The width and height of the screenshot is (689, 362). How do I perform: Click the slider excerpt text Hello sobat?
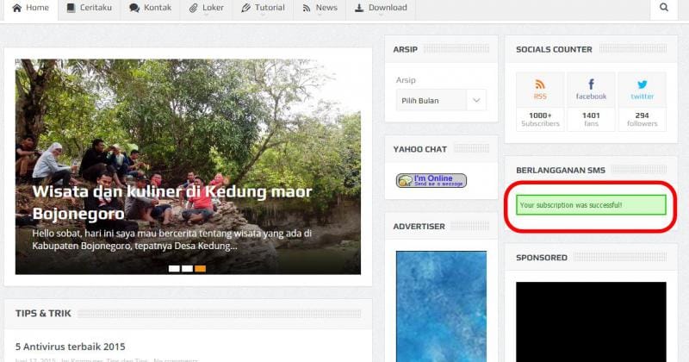tap(171, 240)
